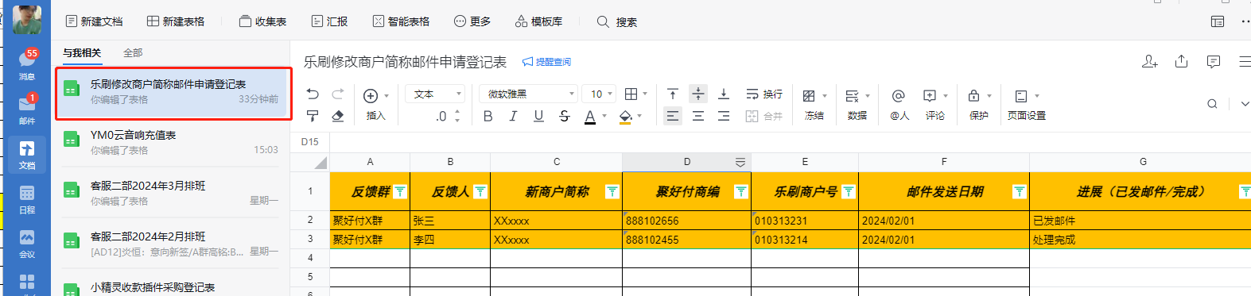Open the comment 评论 toolbar item

point(935,104)
